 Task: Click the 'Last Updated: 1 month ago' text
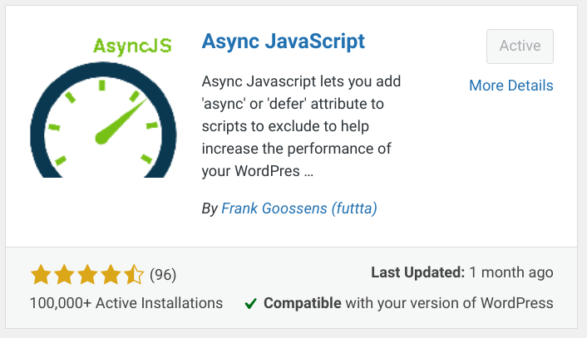tap(462, 272)
